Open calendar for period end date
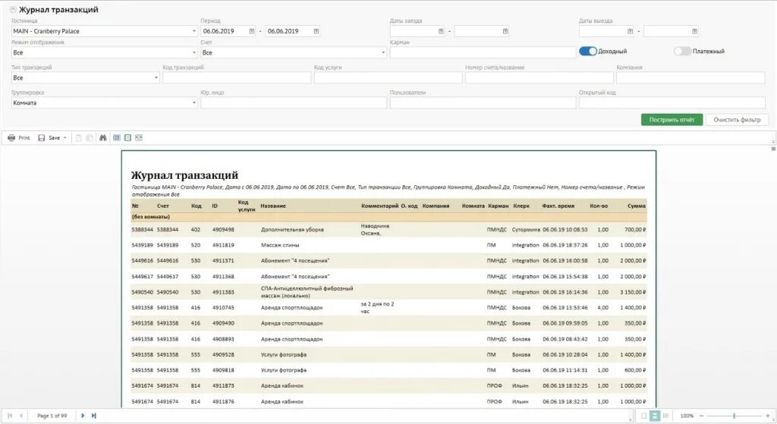Viewport: 777px width, 424px height. [x=316, y=31]
